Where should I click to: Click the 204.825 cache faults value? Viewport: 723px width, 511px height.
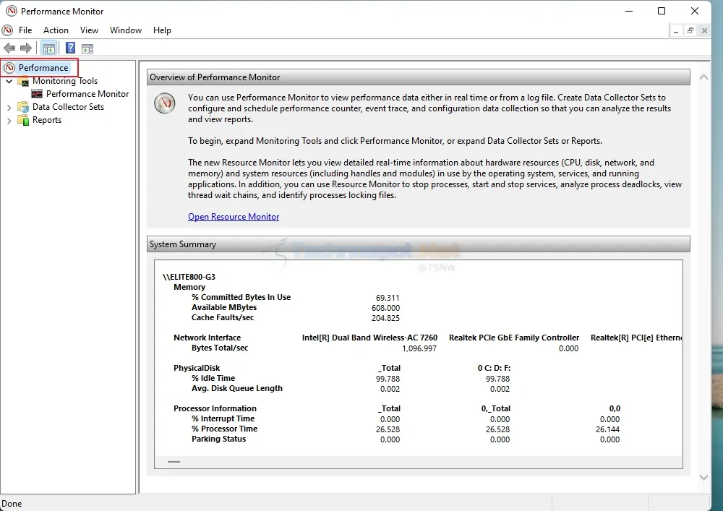(386, 318)
